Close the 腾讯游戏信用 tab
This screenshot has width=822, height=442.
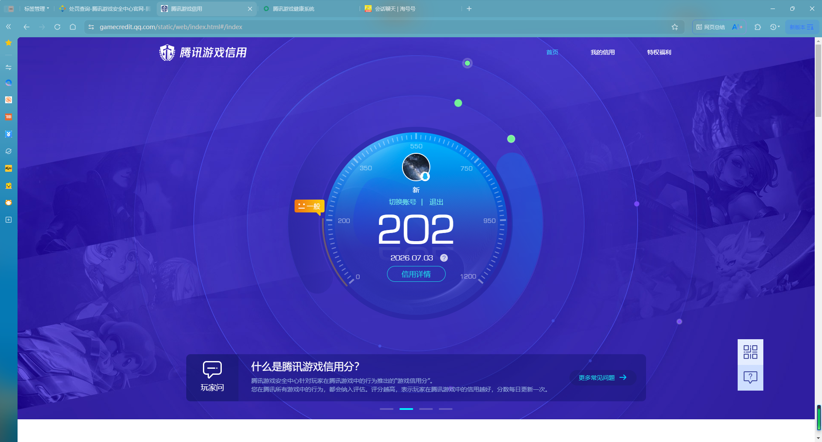click(250, 9)
